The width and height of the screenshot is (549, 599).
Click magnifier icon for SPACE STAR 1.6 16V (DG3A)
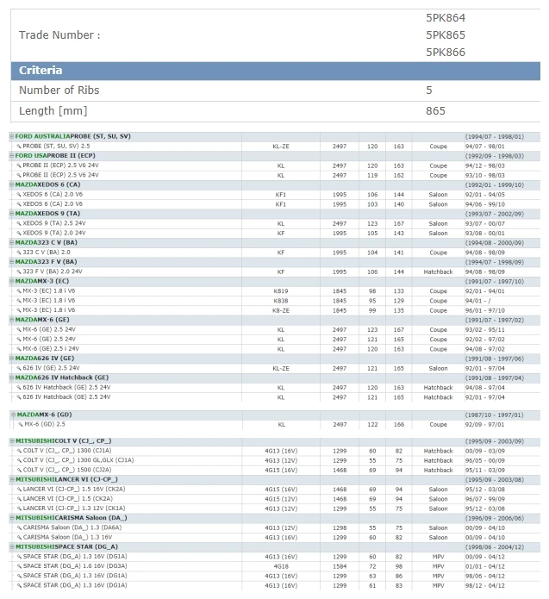(x=19, y=566)
